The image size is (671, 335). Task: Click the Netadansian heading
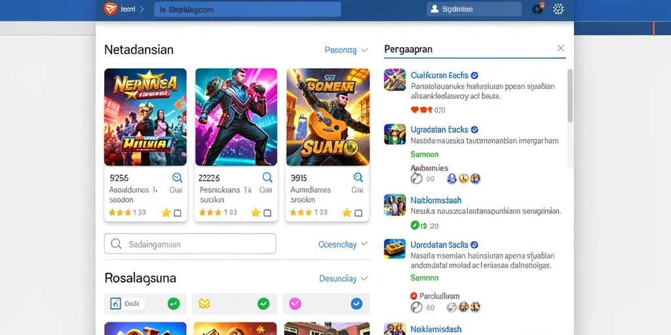point(139,50)
